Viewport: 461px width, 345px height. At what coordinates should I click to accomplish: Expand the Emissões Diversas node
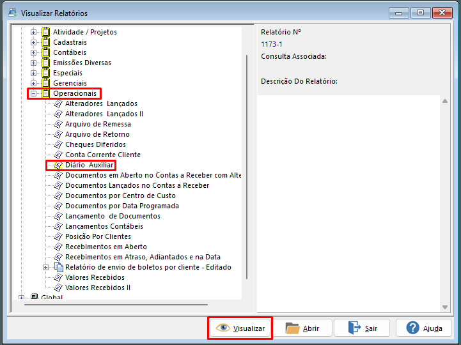pos(33,63)
